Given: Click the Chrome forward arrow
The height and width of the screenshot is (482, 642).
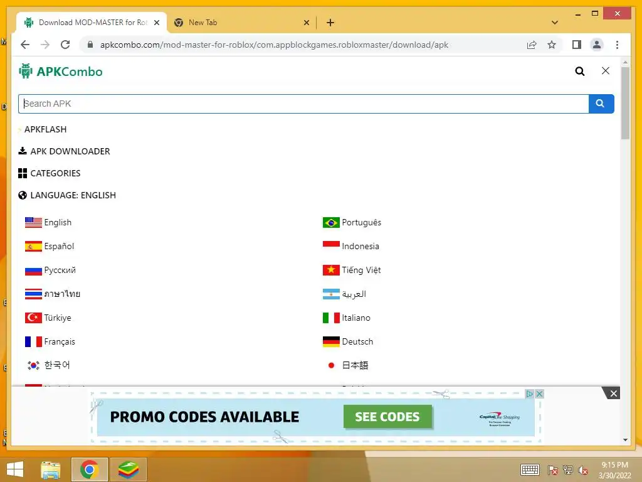Looking at the screenshot, I should click(45, 45).
